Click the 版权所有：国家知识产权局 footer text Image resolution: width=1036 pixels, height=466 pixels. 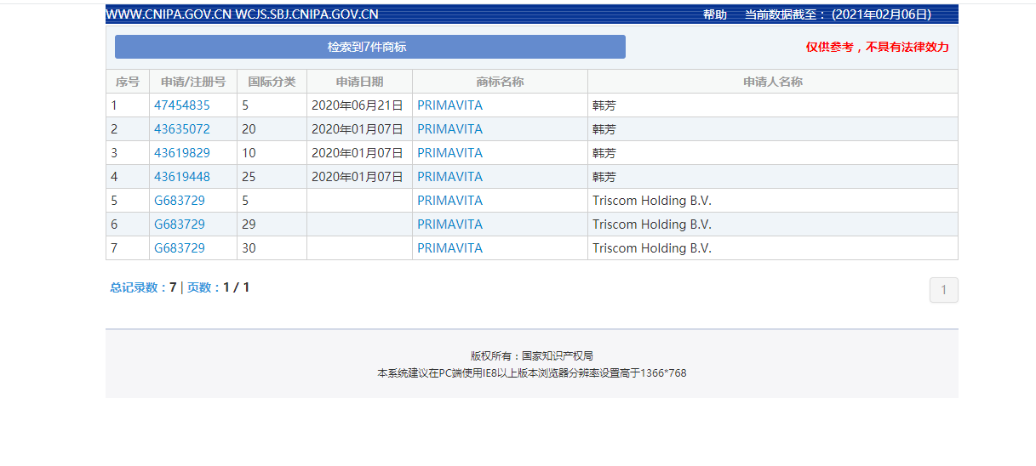(532, 355)
